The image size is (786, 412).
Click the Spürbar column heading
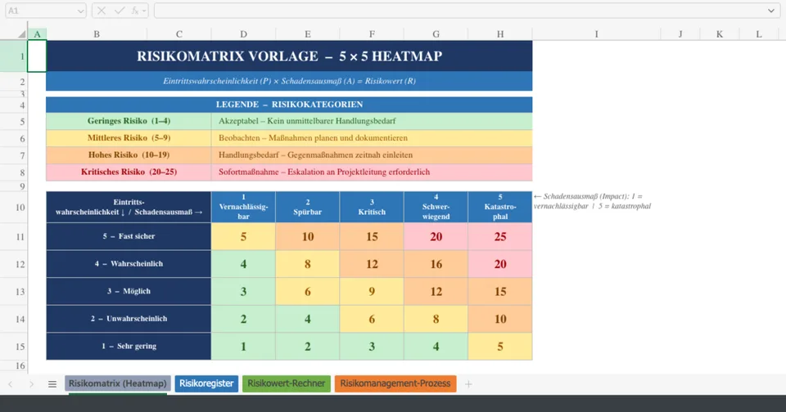308,207
